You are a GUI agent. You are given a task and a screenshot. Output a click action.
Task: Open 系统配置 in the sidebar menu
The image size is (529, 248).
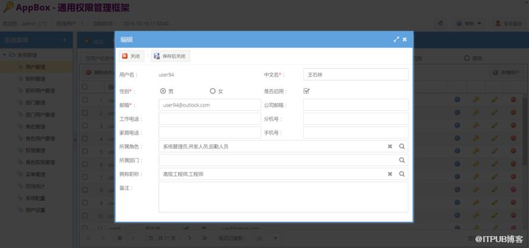[36, 198]
